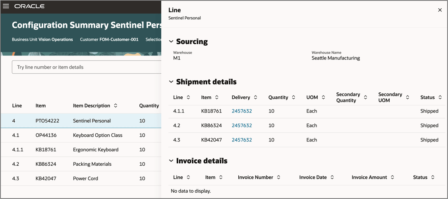
Task: Collapse the Sourcing section
Action: tap(171, 42)
